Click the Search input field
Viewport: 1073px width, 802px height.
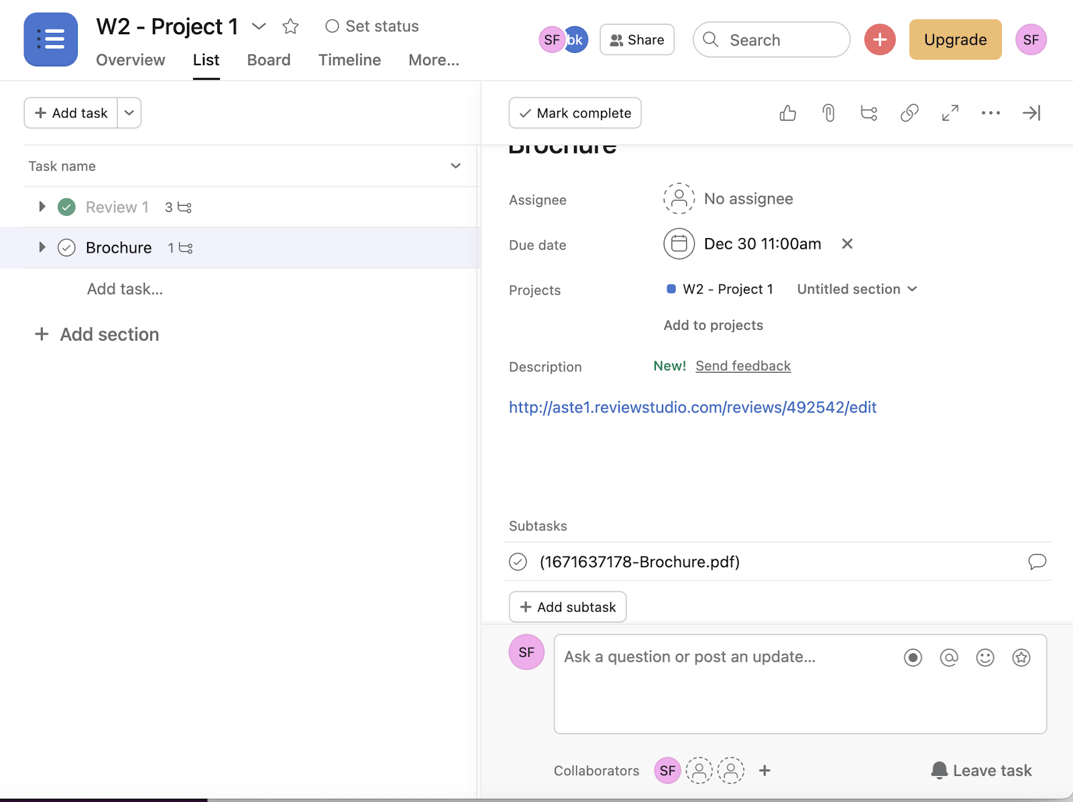point(771,40)
